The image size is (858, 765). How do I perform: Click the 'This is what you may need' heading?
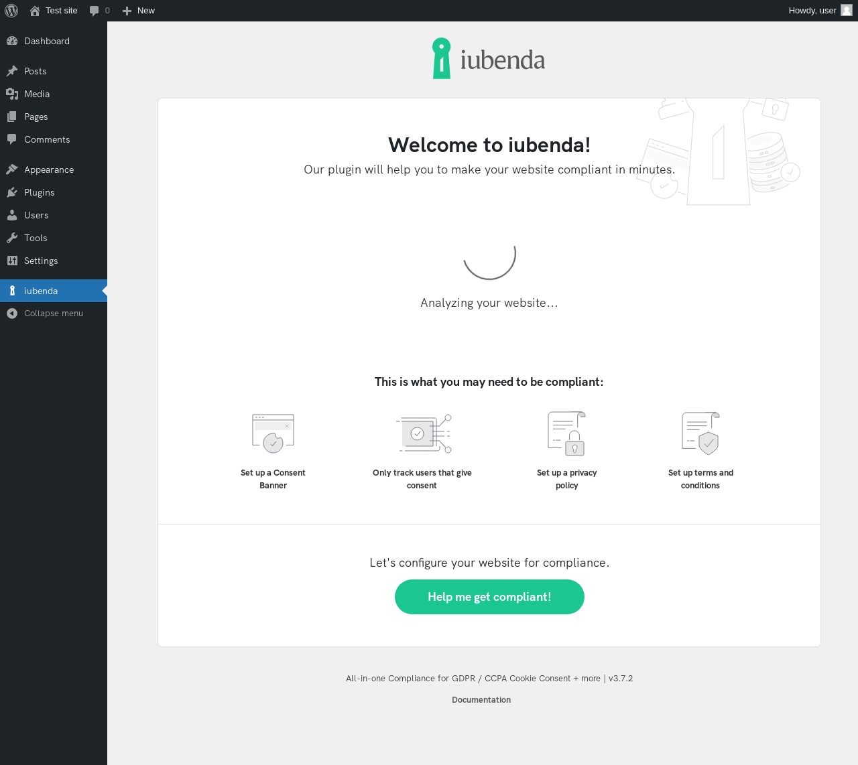(489, 382)
